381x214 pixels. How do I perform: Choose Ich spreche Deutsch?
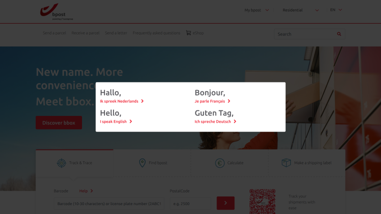212,122
